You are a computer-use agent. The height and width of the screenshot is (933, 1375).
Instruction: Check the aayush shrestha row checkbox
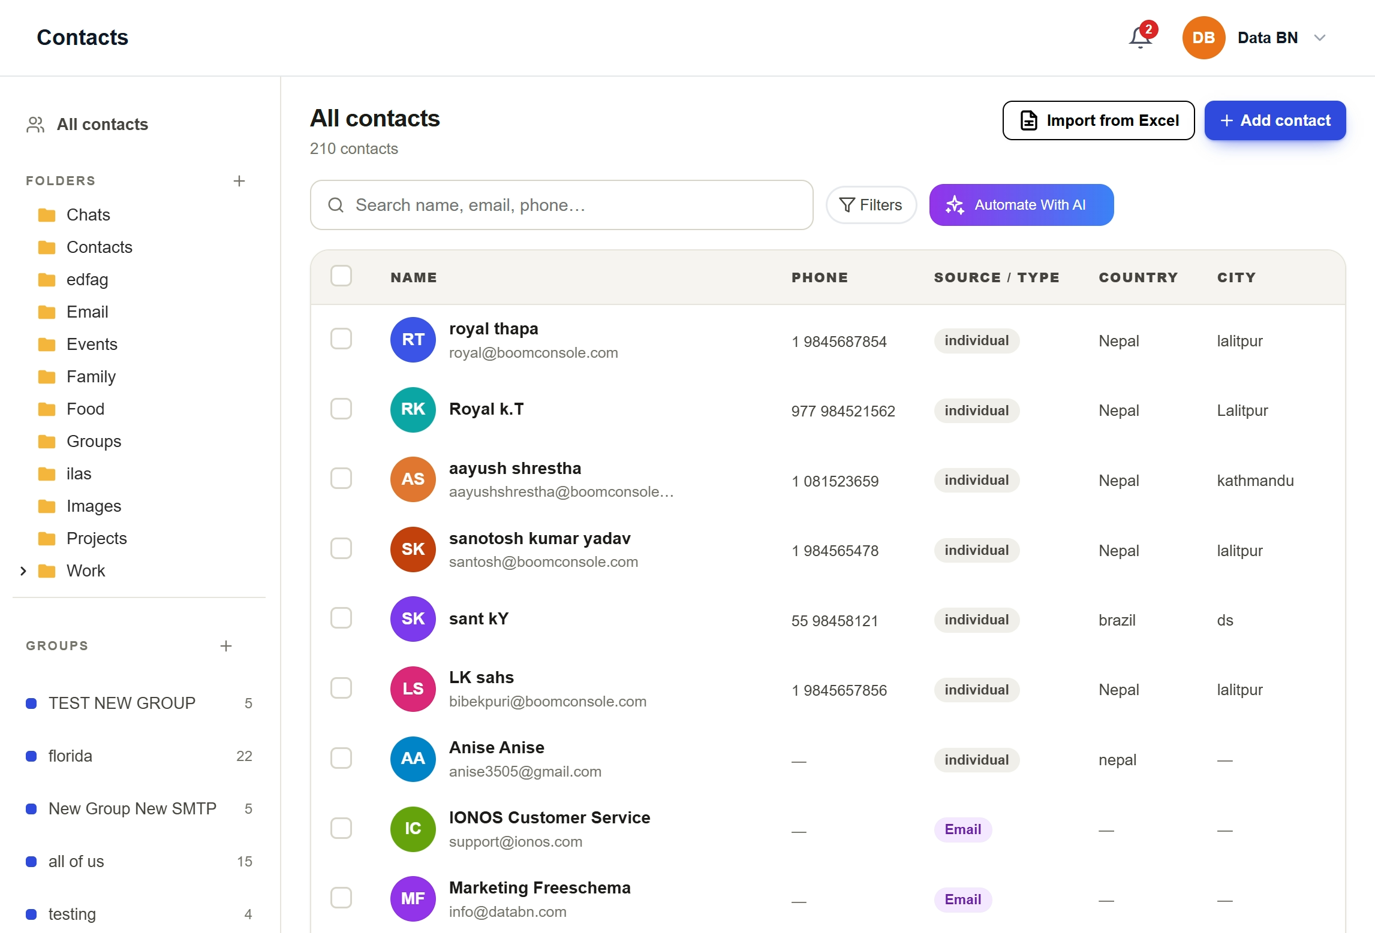click(341, 478)
